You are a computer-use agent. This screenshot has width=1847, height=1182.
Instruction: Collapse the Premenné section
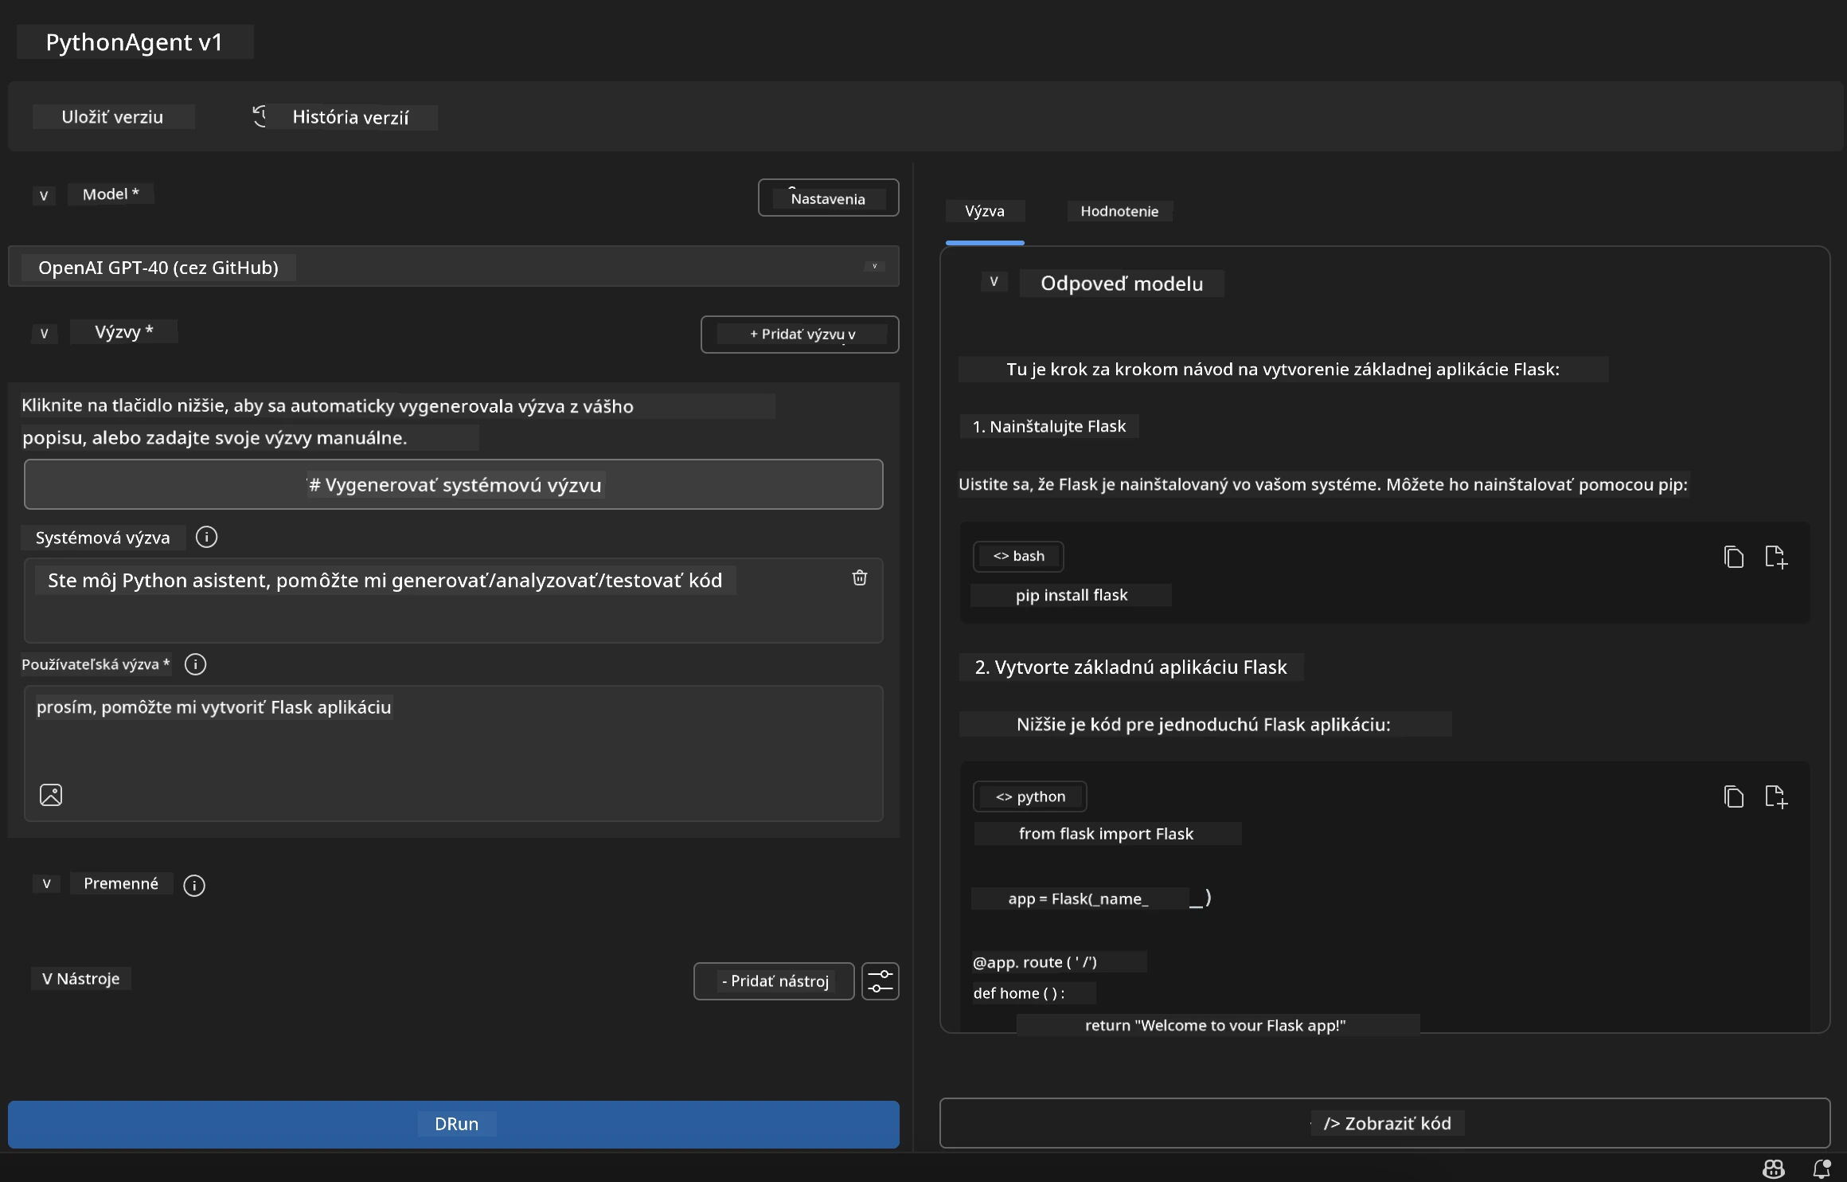pos(46,883)
